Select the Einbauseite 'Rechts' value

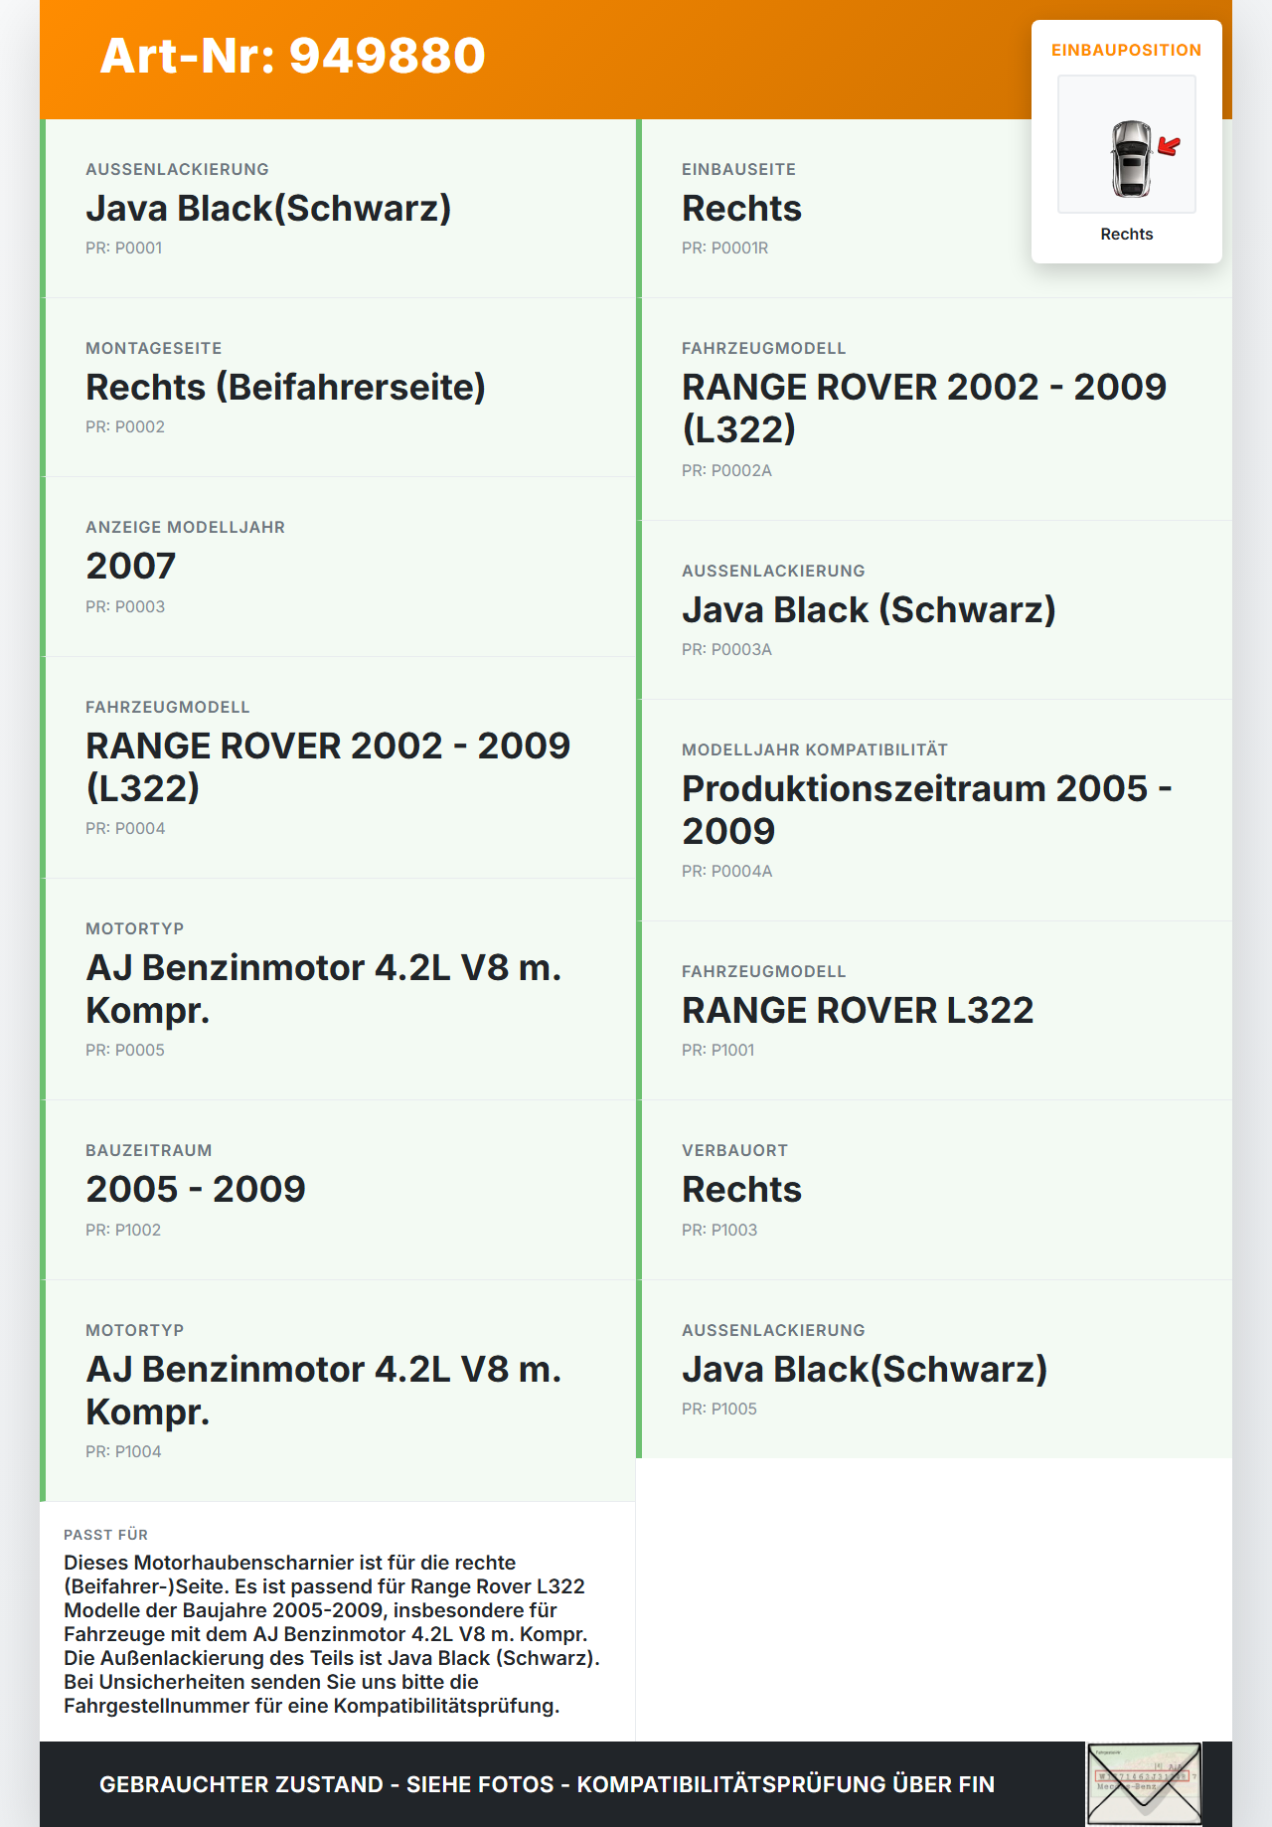coord(741,209)
